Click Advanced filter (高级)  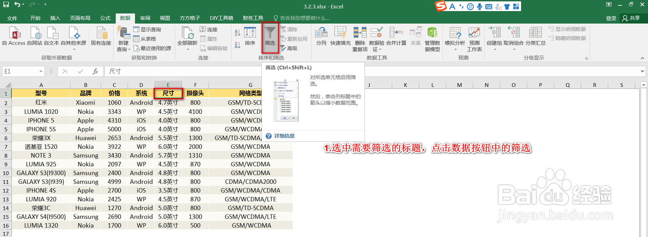[x=289, y=48]
